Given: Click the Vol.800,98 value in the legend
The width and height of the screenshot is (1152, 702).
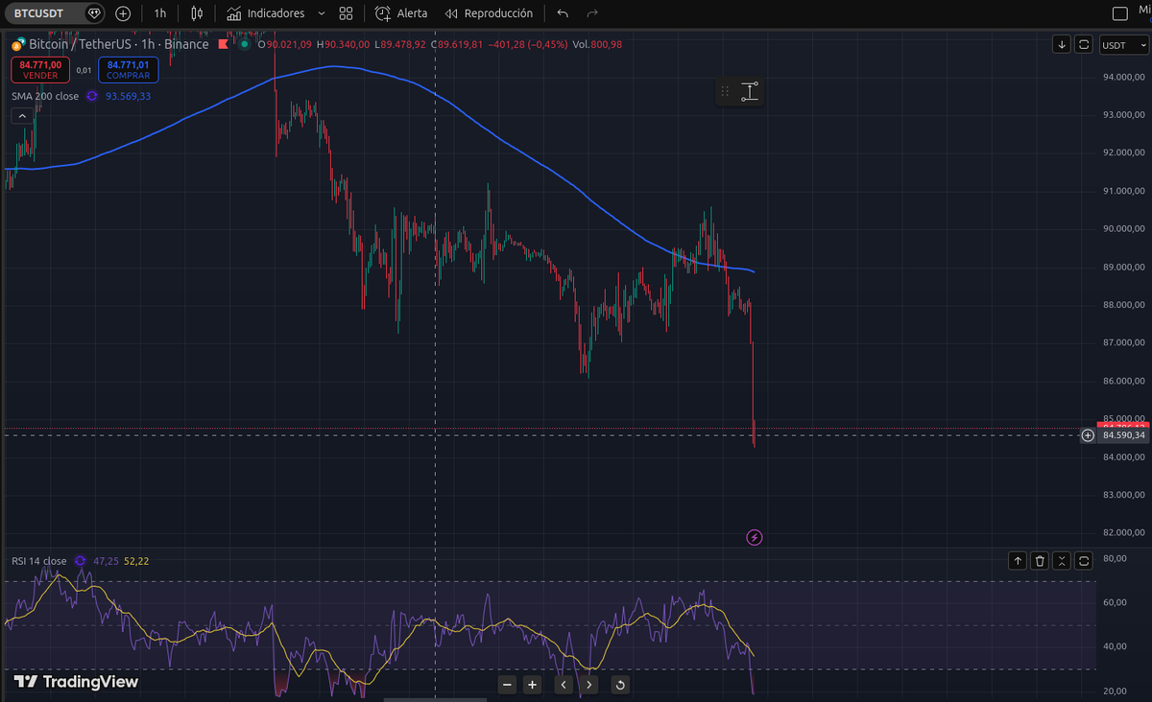Looking at the screenshot, I should point(598,44).
